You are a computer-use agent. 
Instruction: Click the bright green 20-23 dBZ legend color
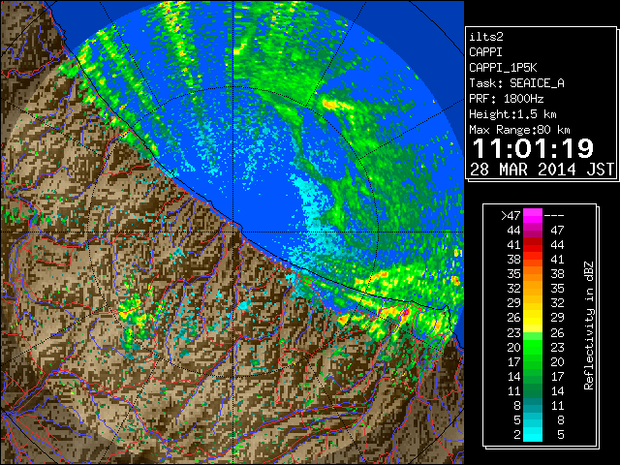[533, 347]
